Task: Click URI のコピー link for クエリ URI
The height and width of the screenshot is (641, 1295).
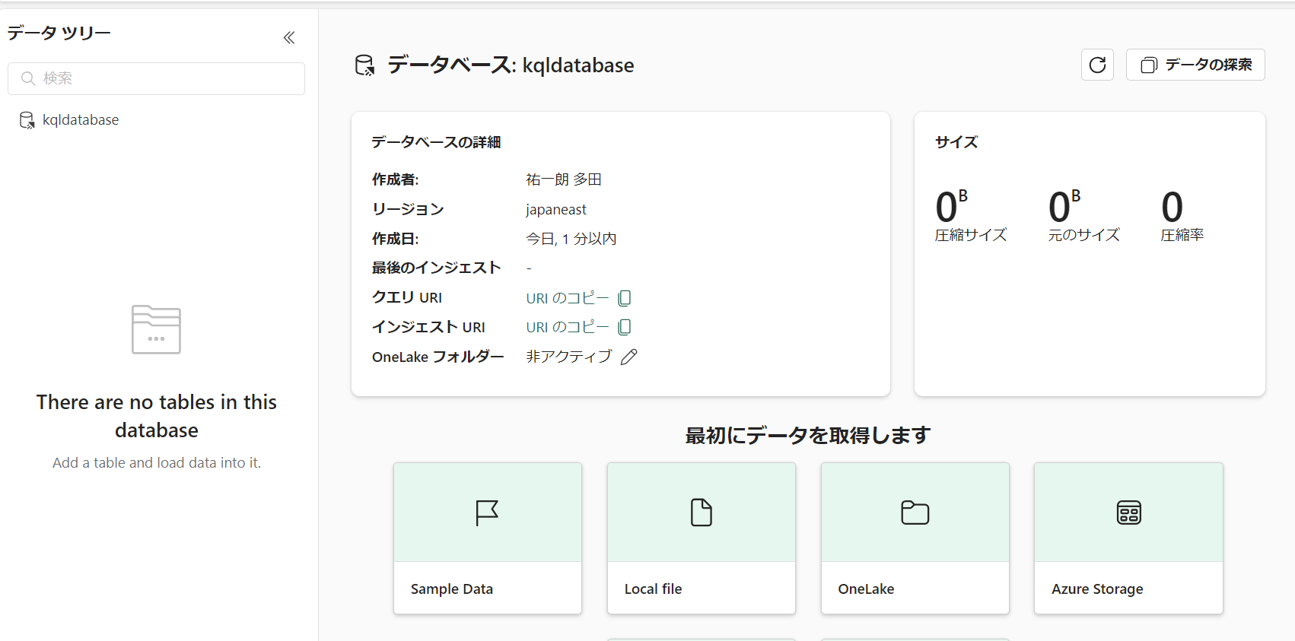Action: (x=568, y=298)
